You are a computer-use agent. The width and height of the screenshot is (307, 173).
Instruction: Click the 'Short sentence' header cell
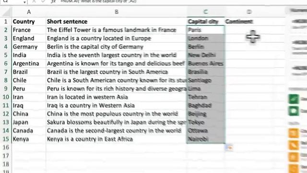click(x=117, y=21)
